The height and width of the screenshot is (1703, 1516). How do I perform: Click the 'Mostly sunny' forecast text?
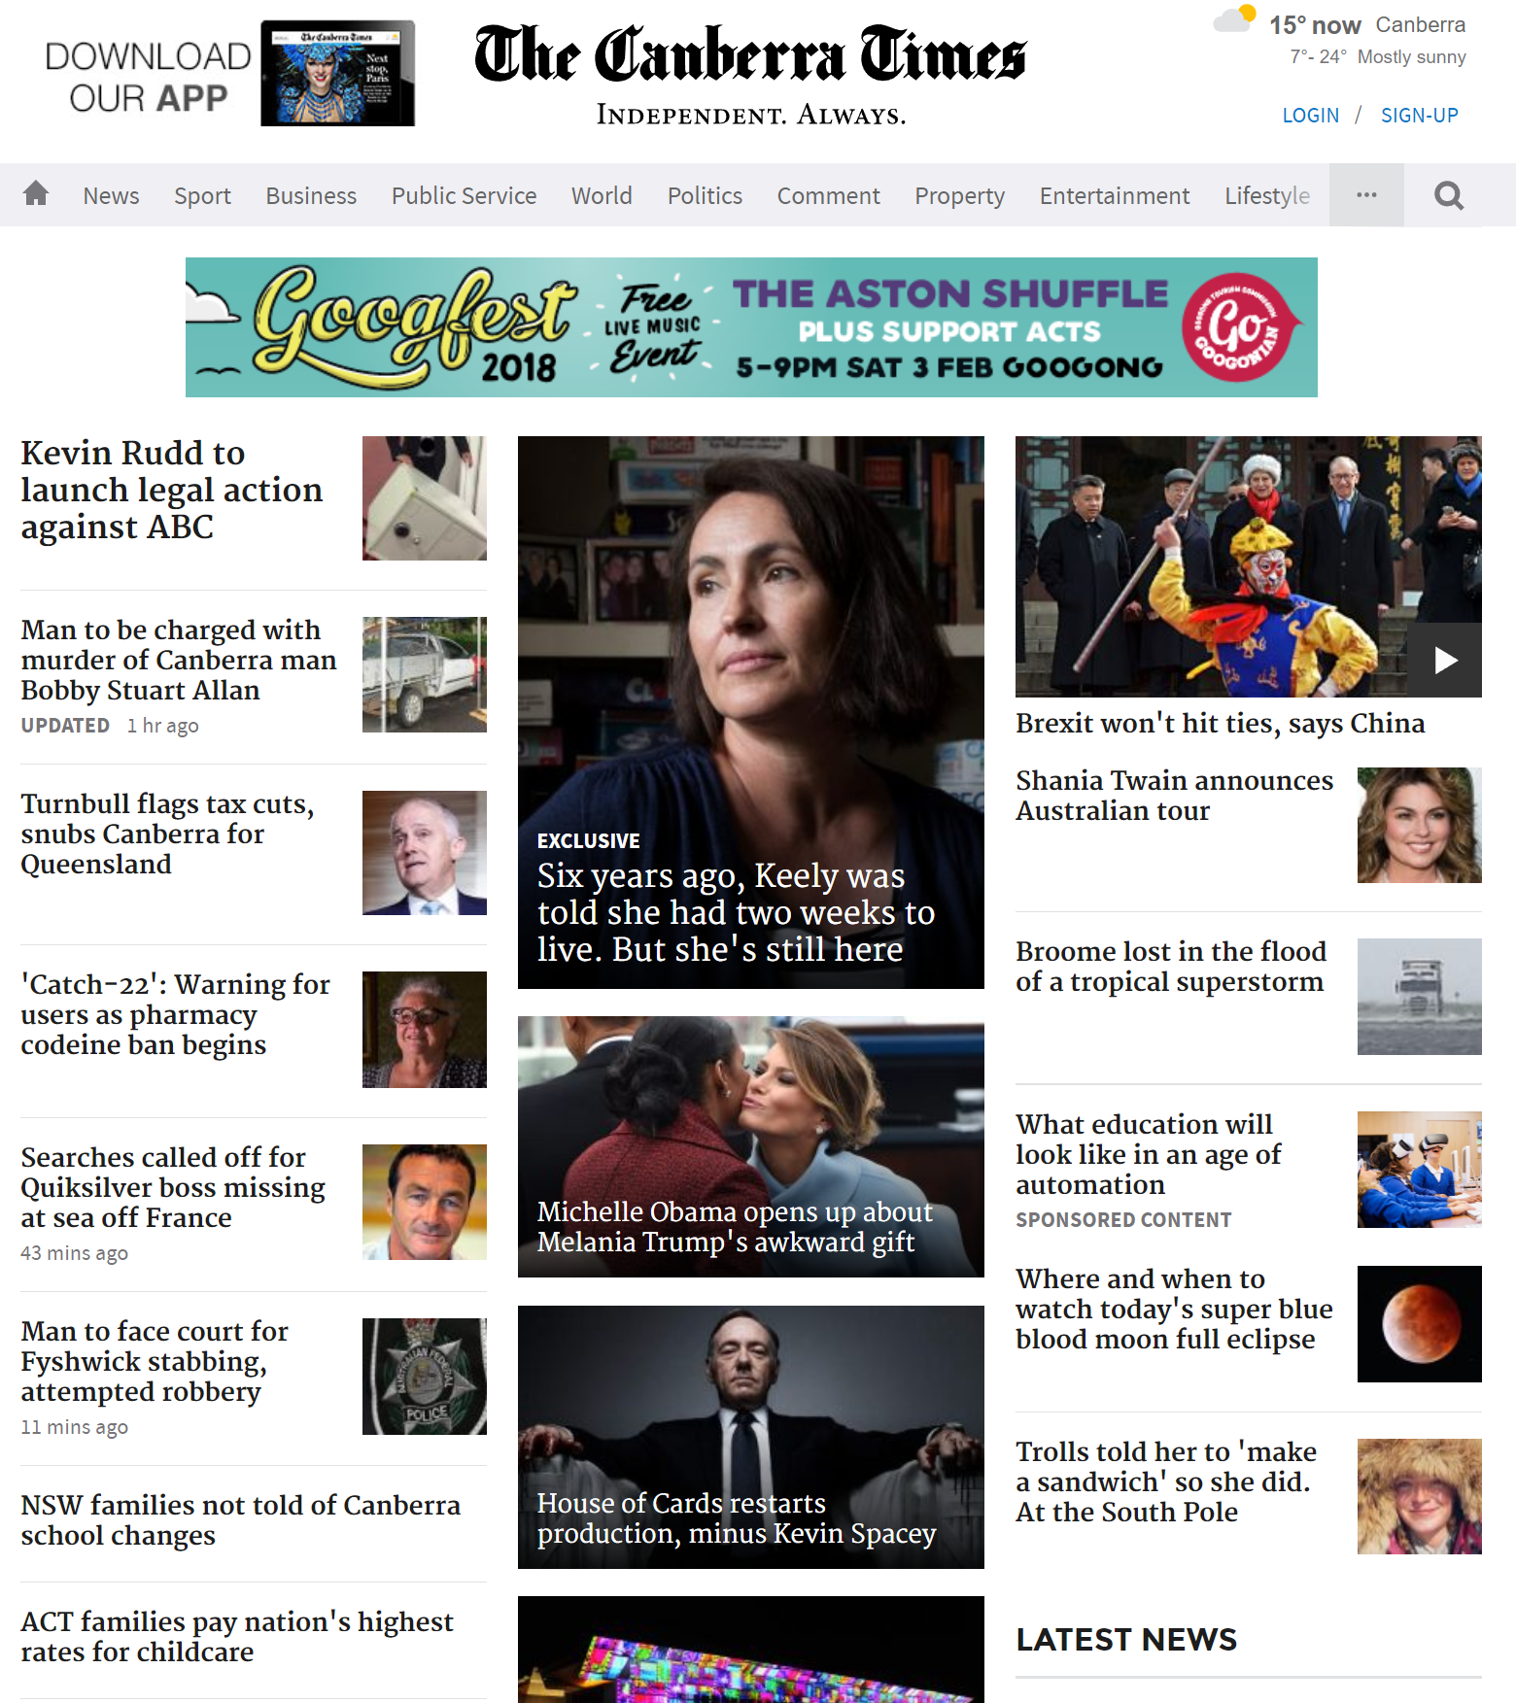[x=1411, y=57]
